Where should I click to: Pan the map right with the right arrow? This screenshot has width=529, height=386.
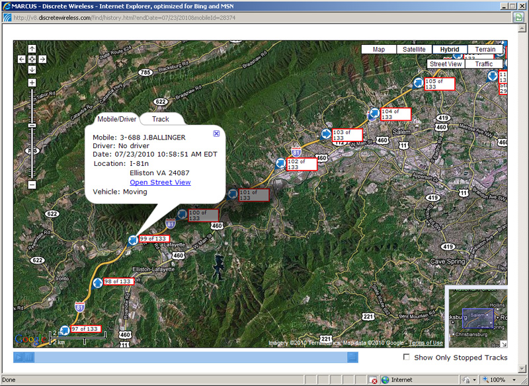click(x=42, y=59)
